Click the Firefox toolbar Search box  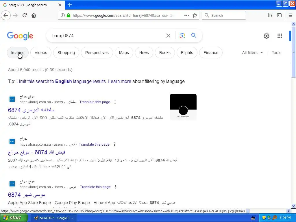(224, 15)
